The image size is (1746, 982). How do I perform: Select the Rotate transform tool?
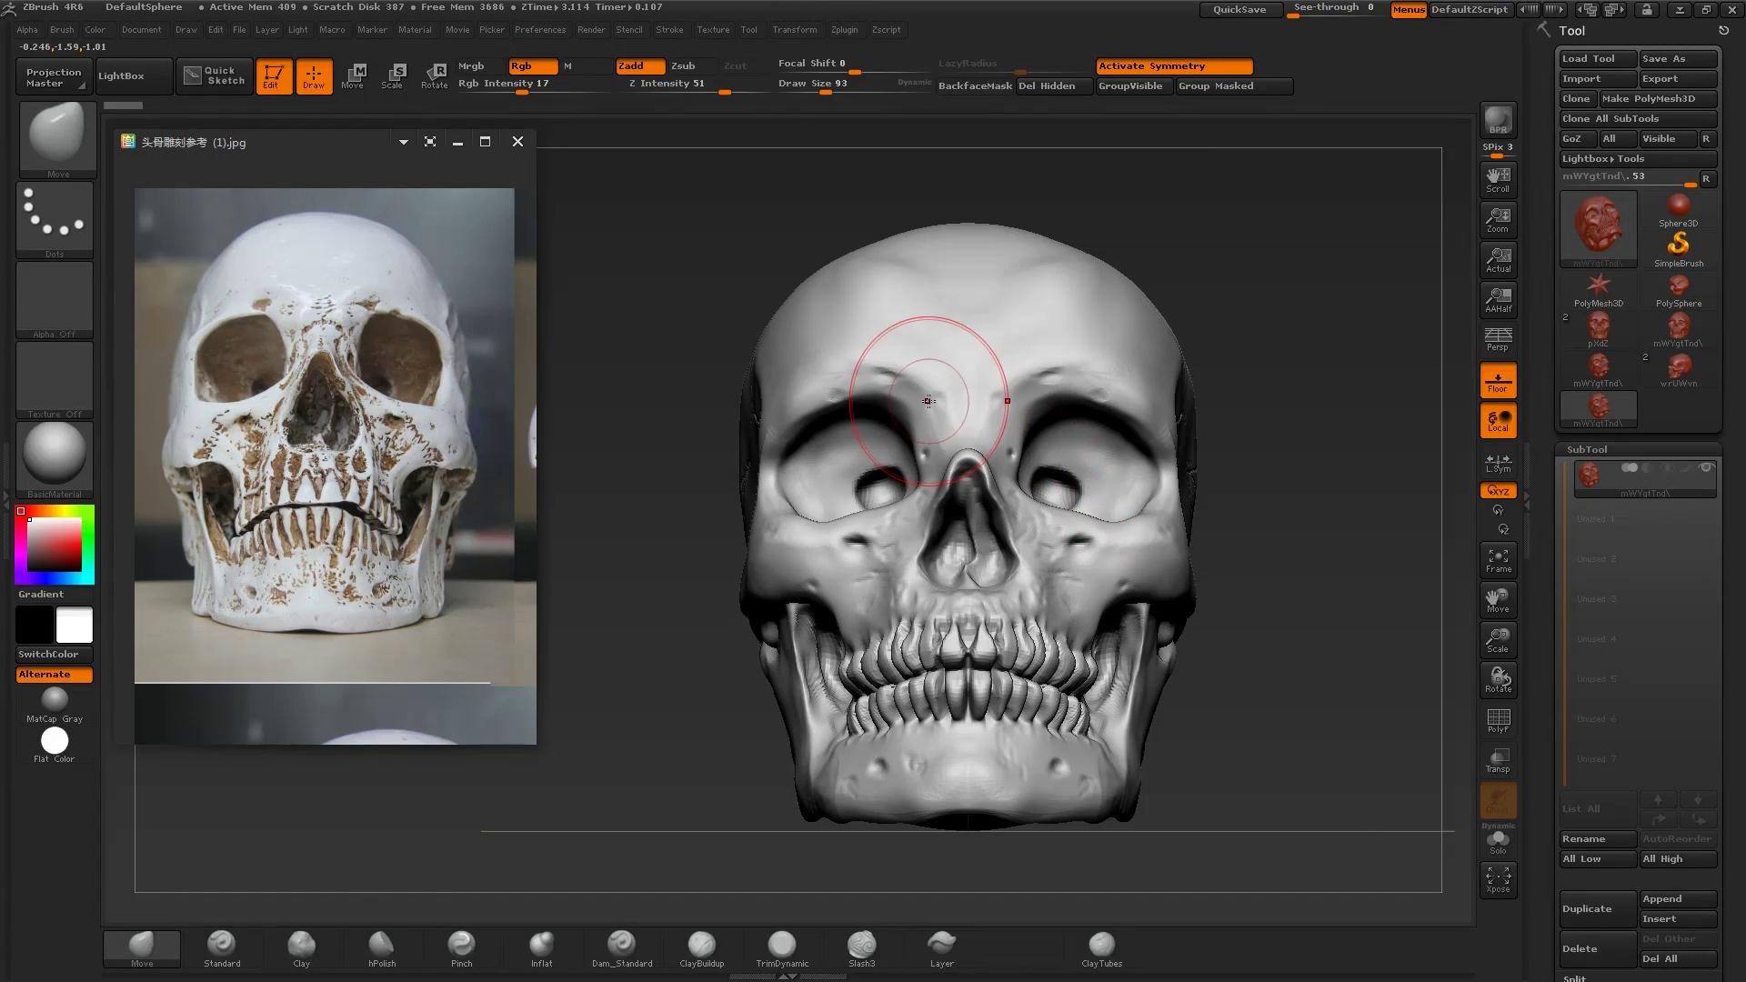[x=434, y=75]
